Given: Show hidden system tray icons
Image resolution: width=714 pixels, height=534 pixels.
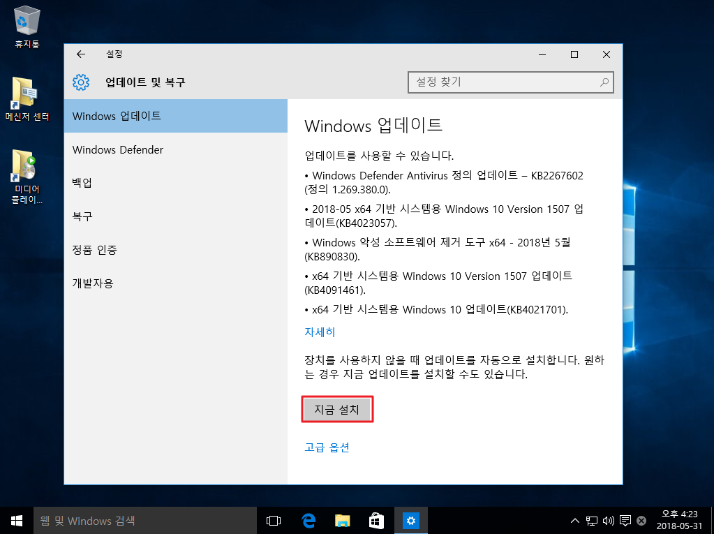Looking at the screenshot, I should [575, 520].
